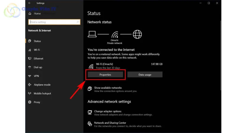Click the VPN icon in sidebar
Screen dimensions: 242x133
(x=30, y=76)
